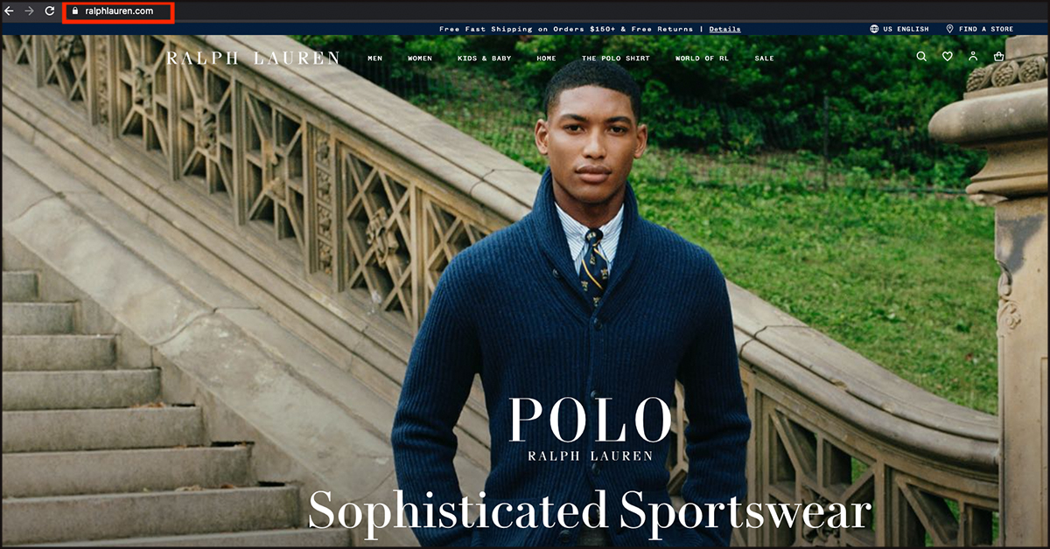
Task: Open the Home category menu
Action: tap(546, 59)
